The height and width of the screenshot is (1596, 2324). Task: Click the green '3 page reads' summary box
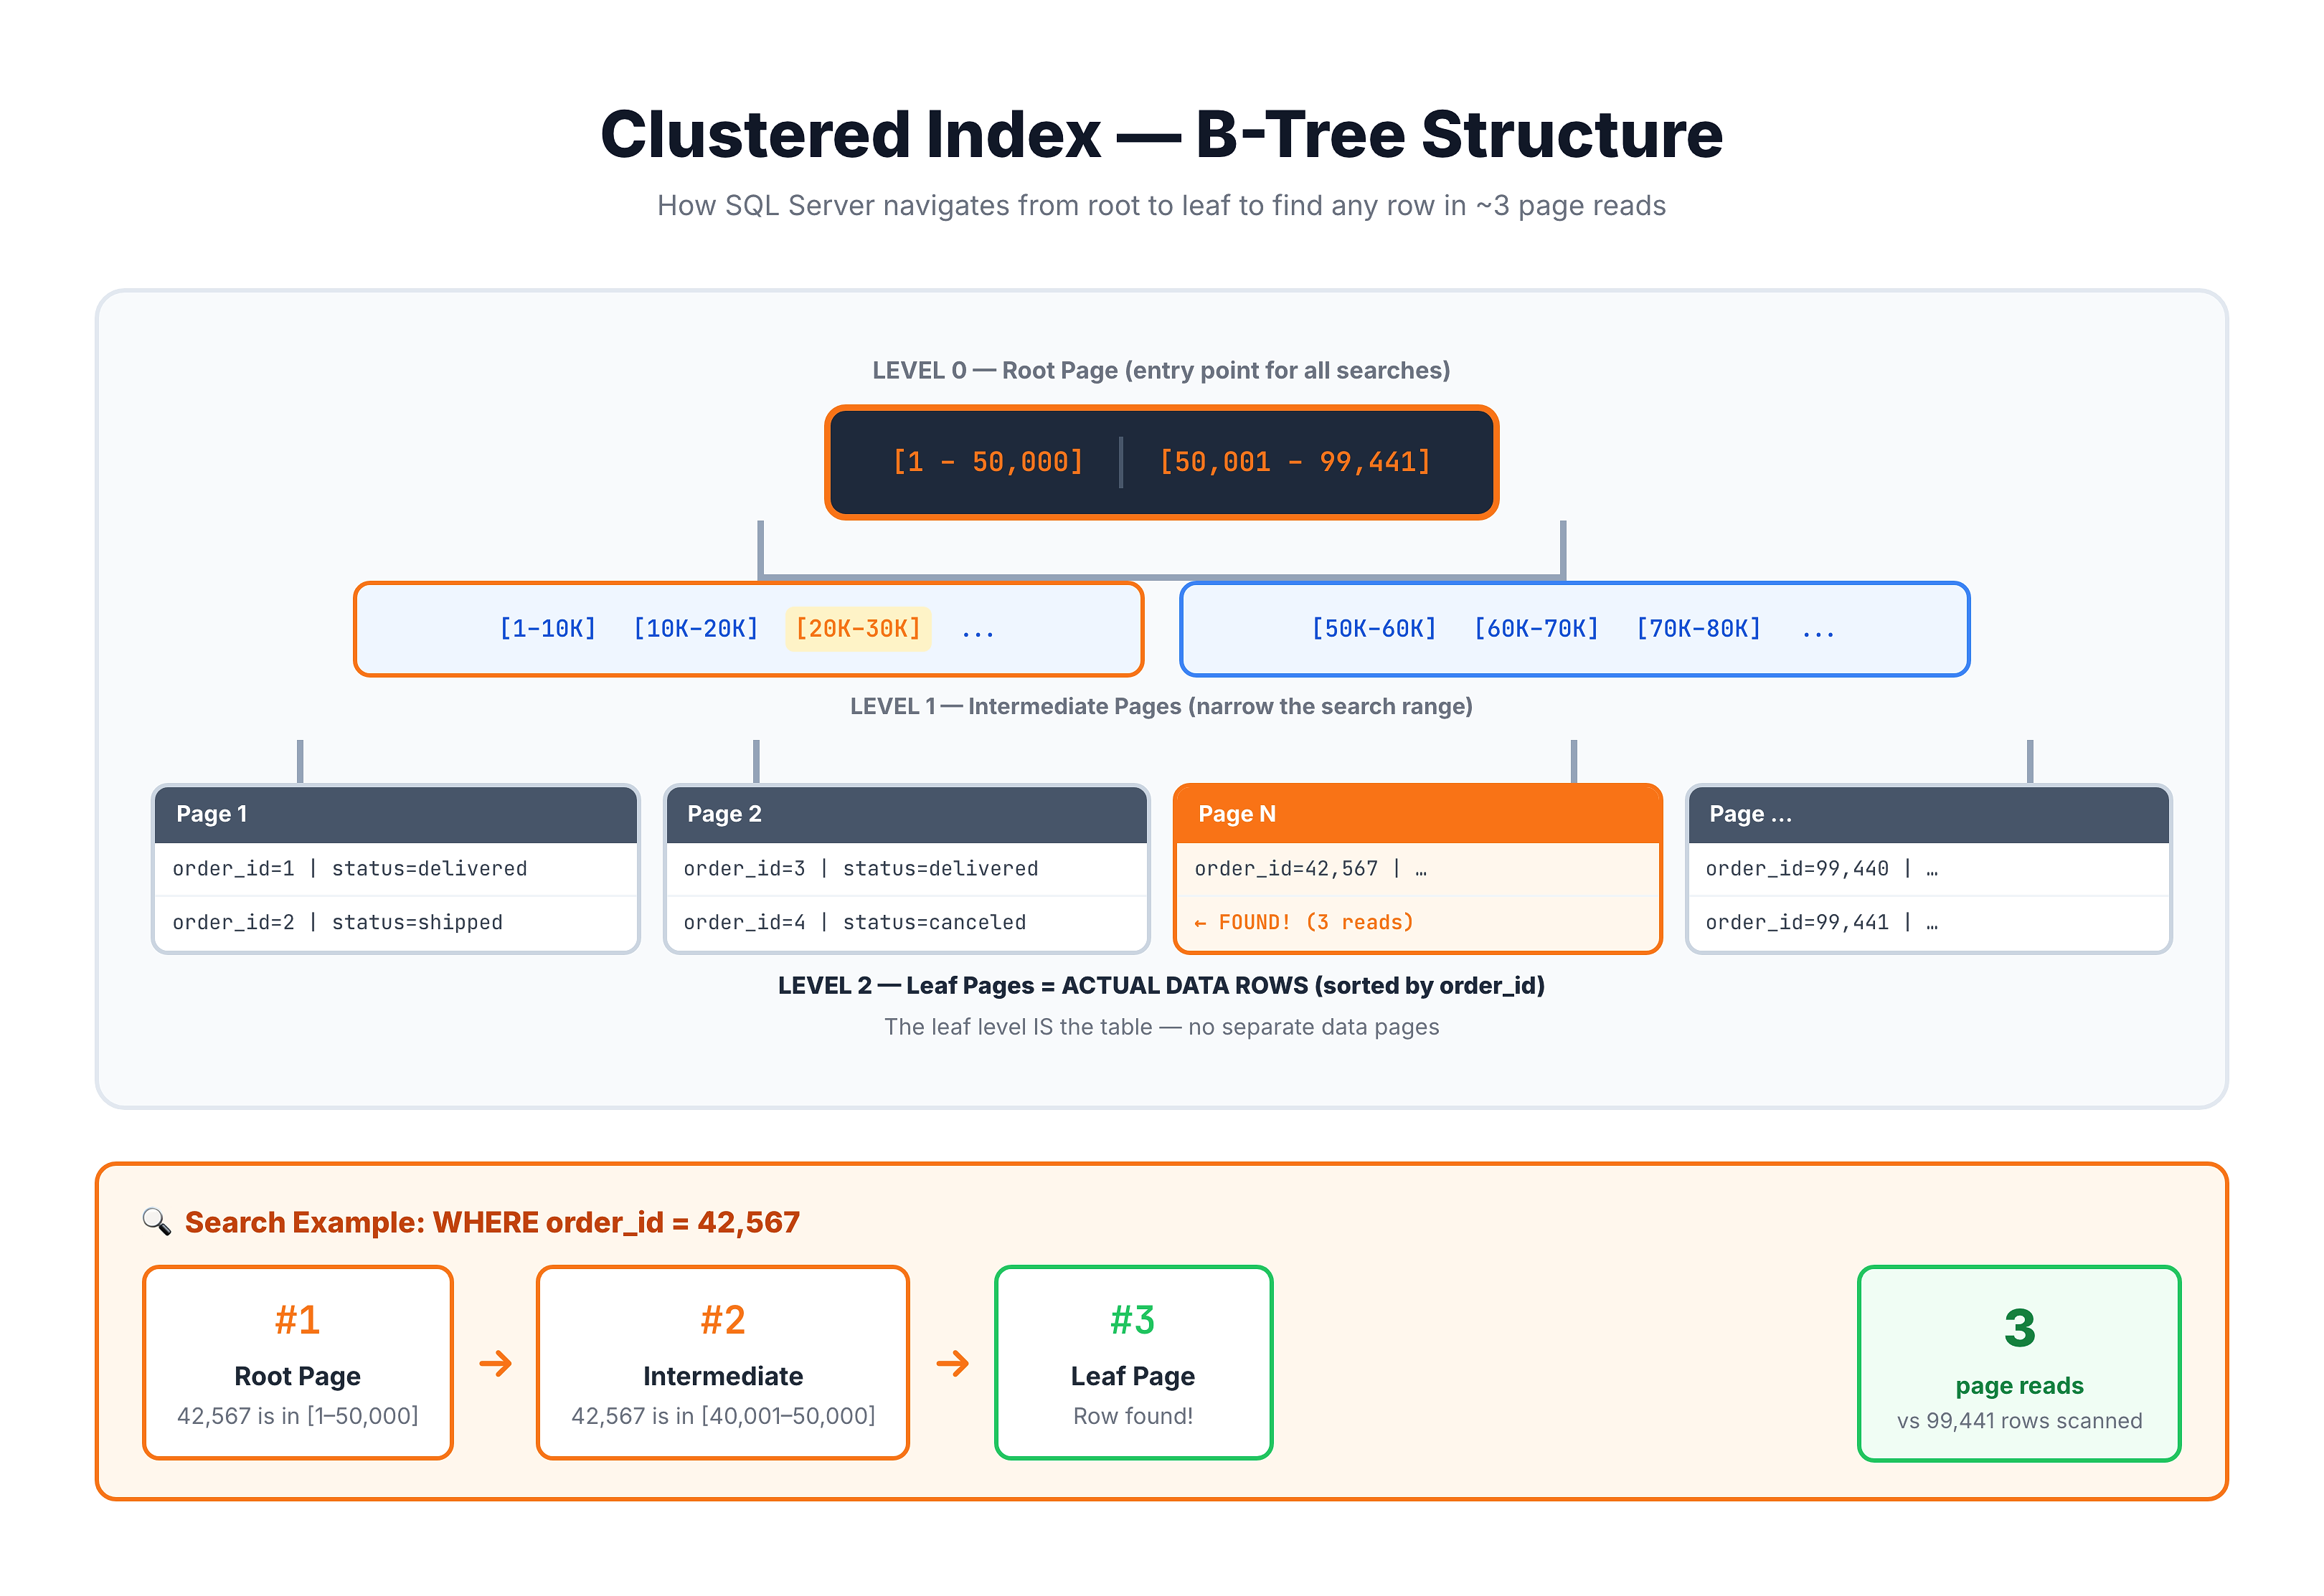pos(2019,1364)
